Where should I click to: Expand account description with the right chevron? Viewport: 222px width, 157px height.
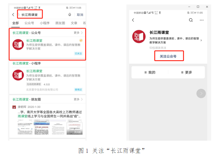(201, 40)
